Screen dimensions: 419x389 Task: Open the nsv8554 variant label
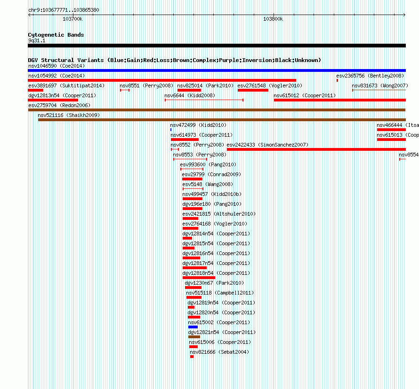409,155
